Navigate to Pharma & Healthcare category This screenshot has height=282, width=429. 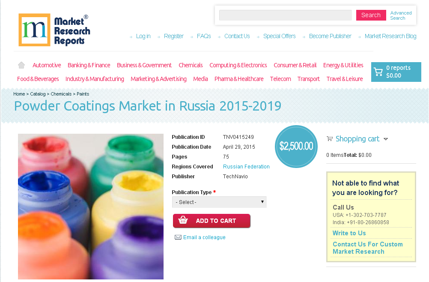pyautogui.click(x=238, y=79)
